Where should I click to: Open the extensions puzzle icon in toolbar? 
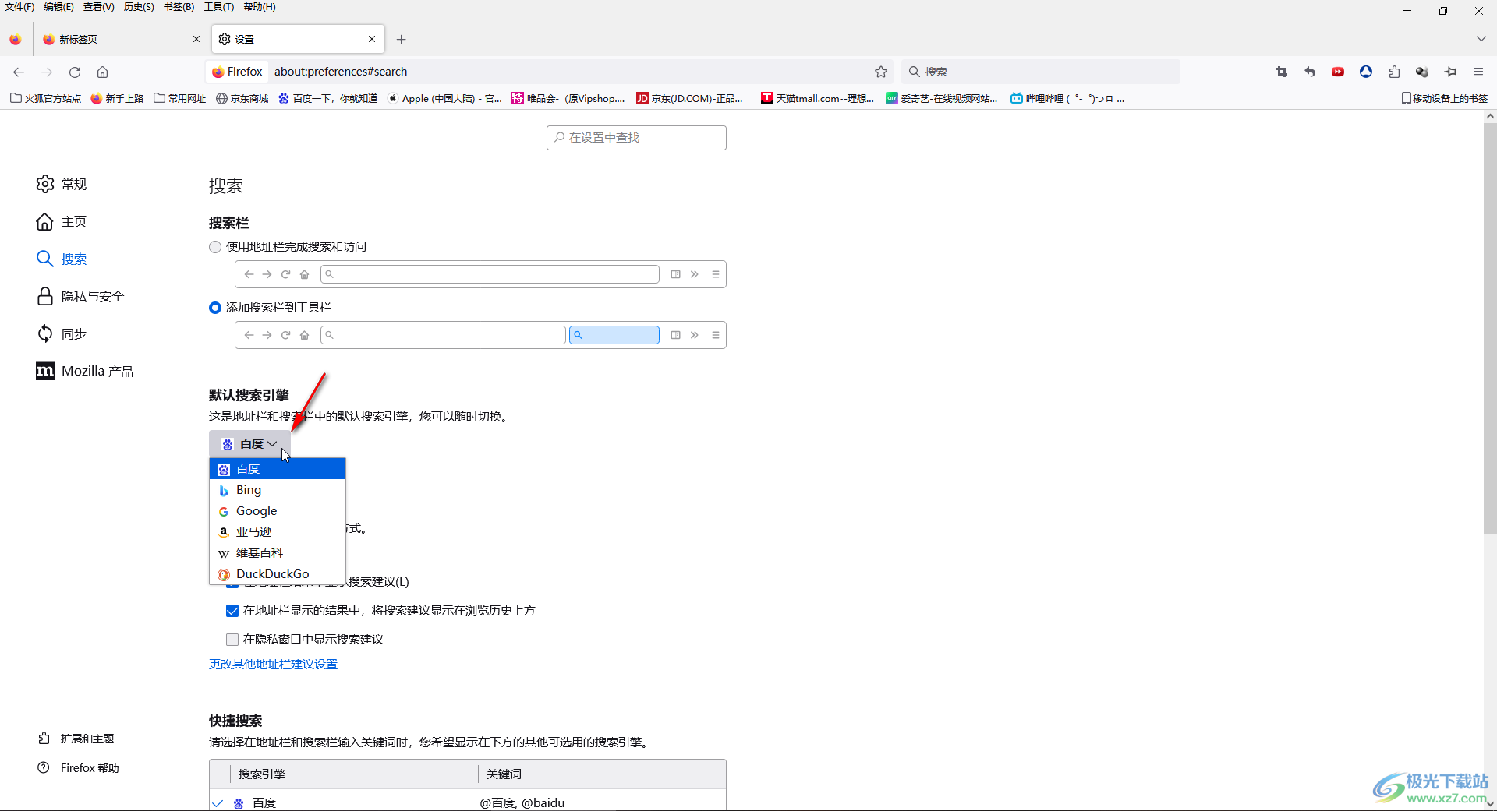pyautogui.click(x=1394, y=72)
